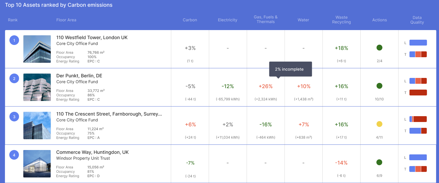
Task: Click the Data Quality column header
Action: pos(417,20)
